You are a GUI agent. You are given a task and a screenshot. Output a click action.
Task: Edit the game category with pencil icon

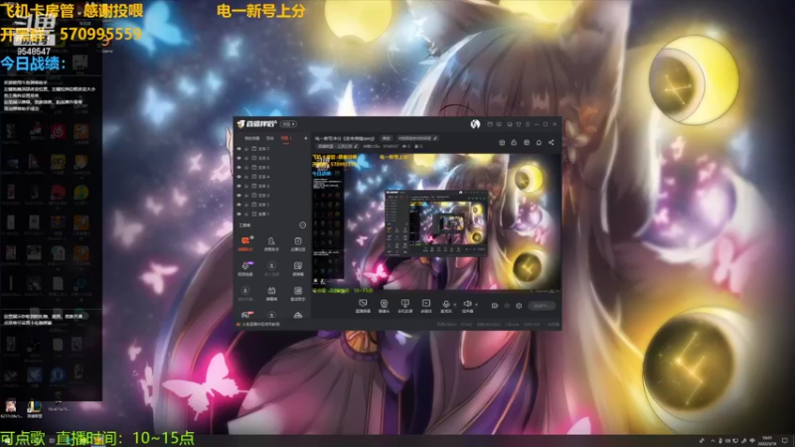click(356, 146)
